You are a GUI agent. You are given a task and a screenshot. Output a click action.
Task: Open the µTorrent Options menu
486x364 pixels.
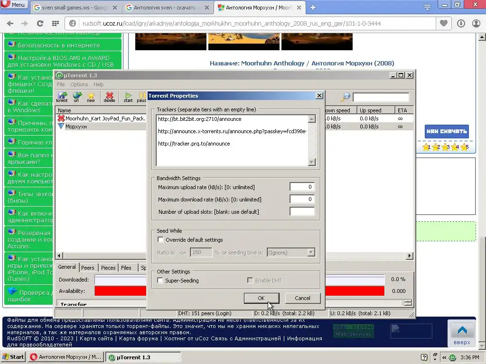(79, 84)
